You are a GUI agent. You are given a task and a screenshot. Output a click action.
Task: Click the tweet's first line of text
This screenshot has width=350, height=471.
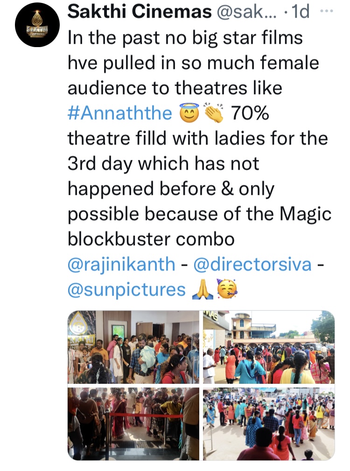click(x=185, y=38)
